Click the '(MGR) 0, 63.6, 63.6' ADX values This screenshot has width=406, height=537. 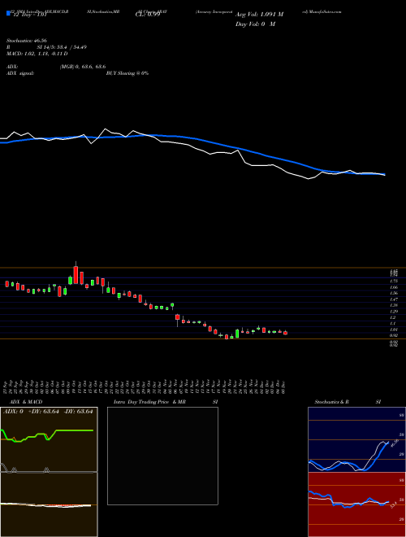82,67
